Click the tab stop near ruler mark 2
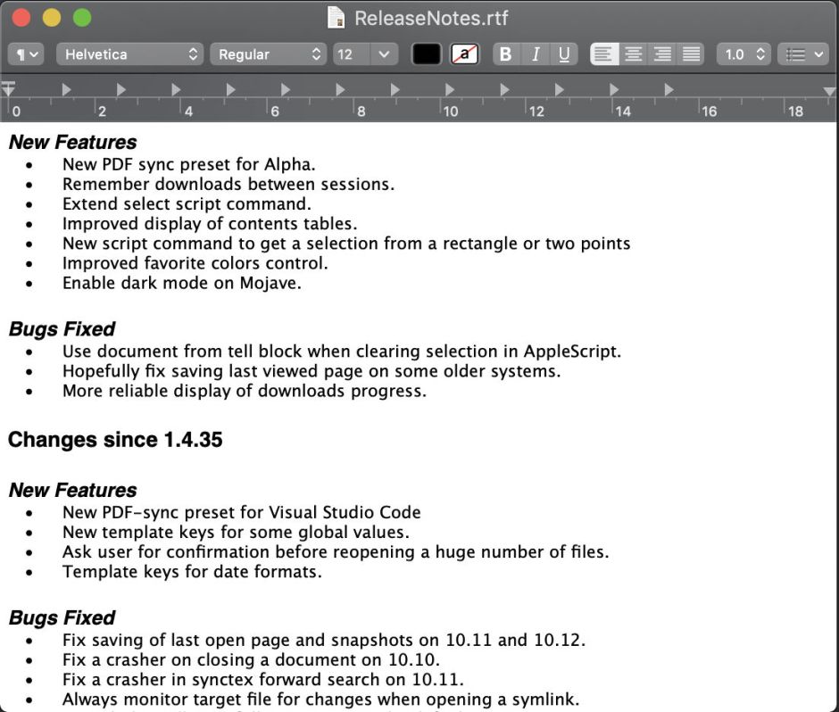 coord(121,89)
